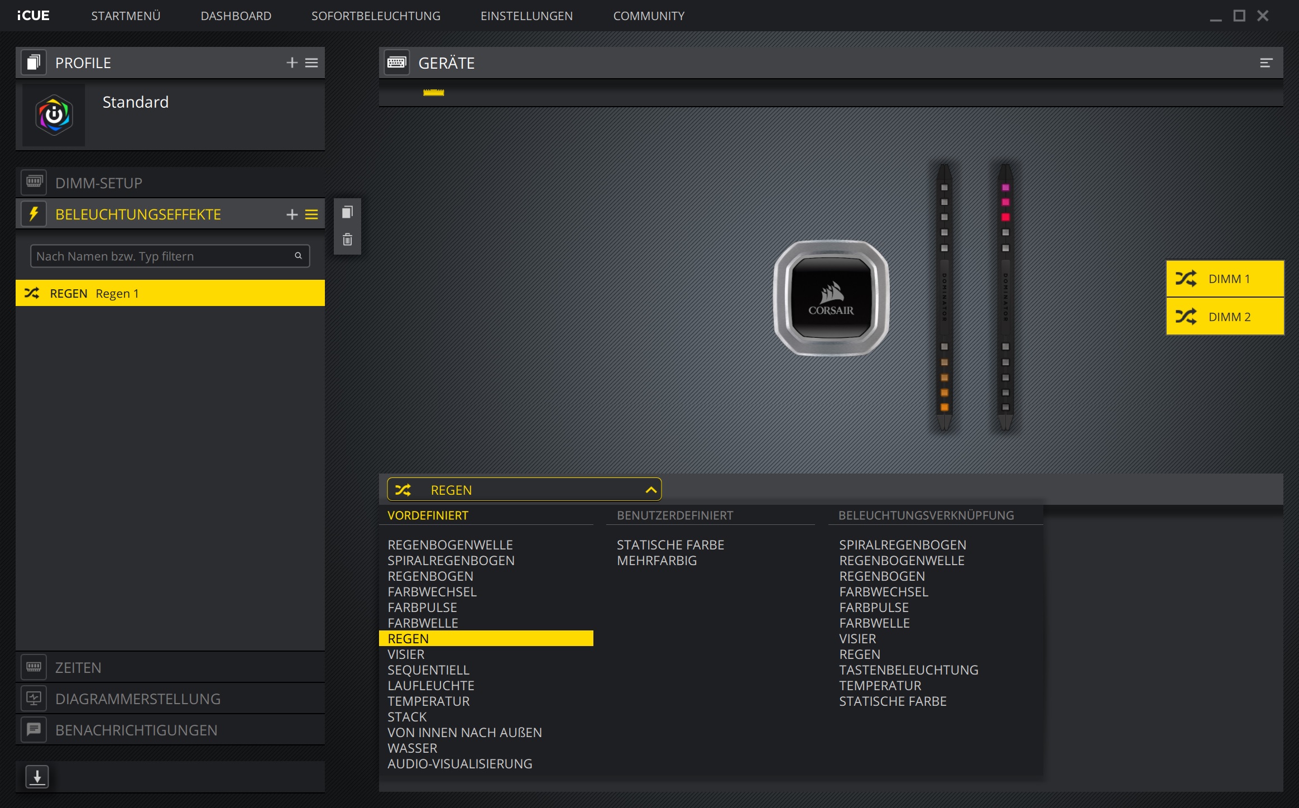Switch to the Vordefiniert category
The width and height of the screenshot is (1299, 808).
[428, 515]
